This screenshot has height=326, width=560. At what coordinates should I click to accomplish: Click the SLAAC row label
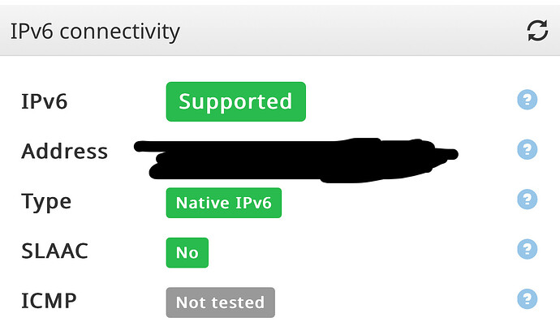click(54, 251)
